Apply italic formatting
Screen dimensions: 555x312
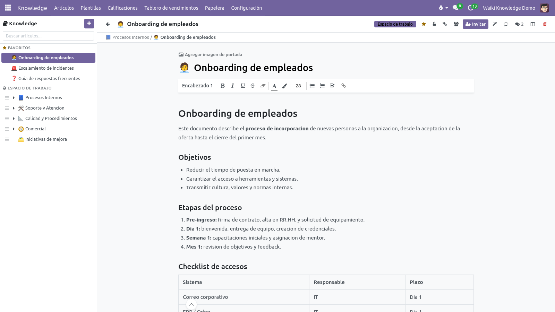[233, 86]
